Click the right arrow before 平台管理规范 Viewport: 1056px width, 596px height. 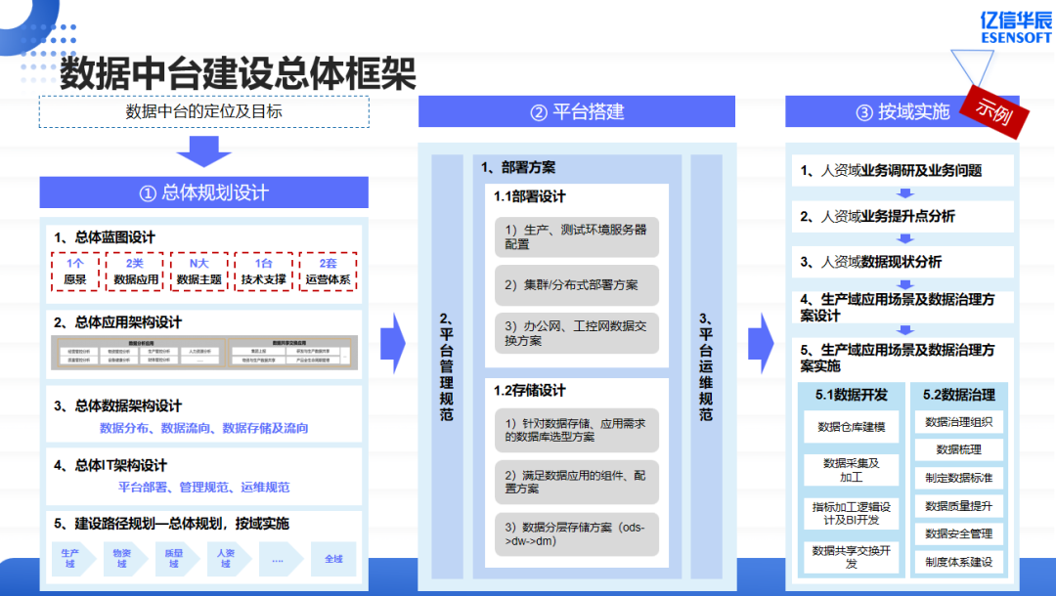[x=393, y=343]
